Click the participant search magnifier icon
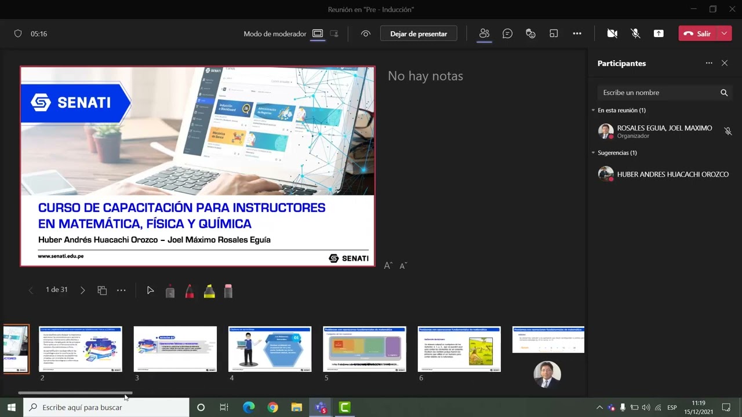Viewport: 742px width, 417px height. pos(724,93)
